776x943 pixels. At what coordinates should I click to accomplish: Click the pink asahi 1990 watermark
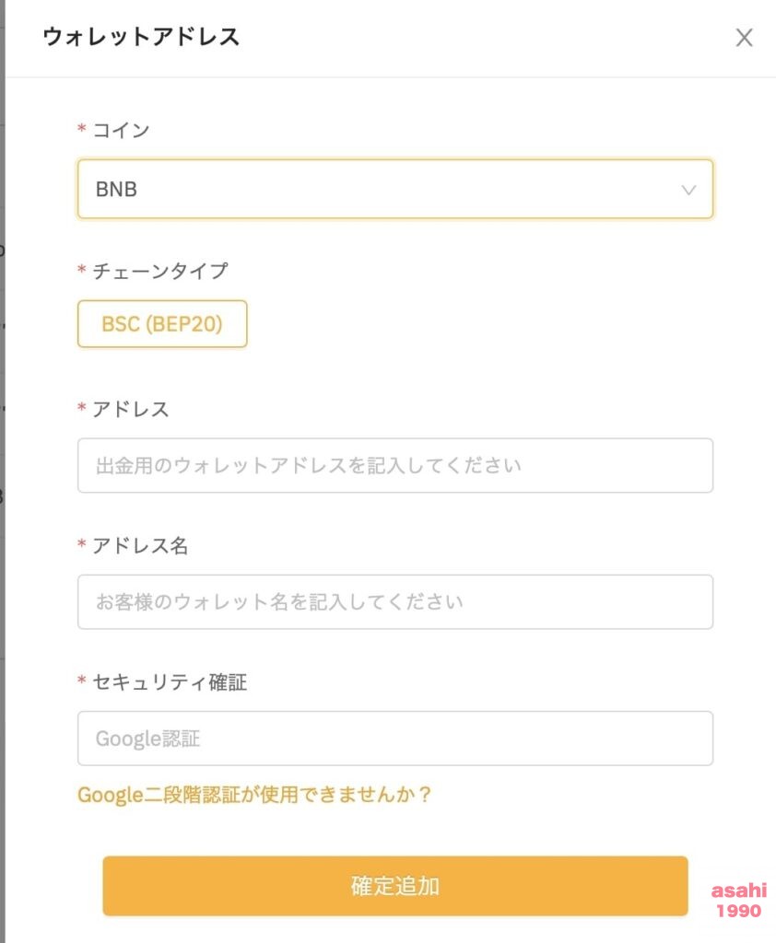(739, 901)
